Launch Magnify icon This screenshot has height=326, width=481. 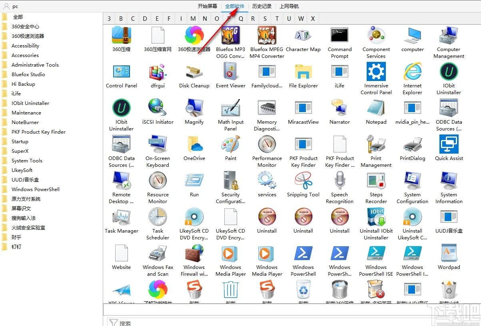194,108
